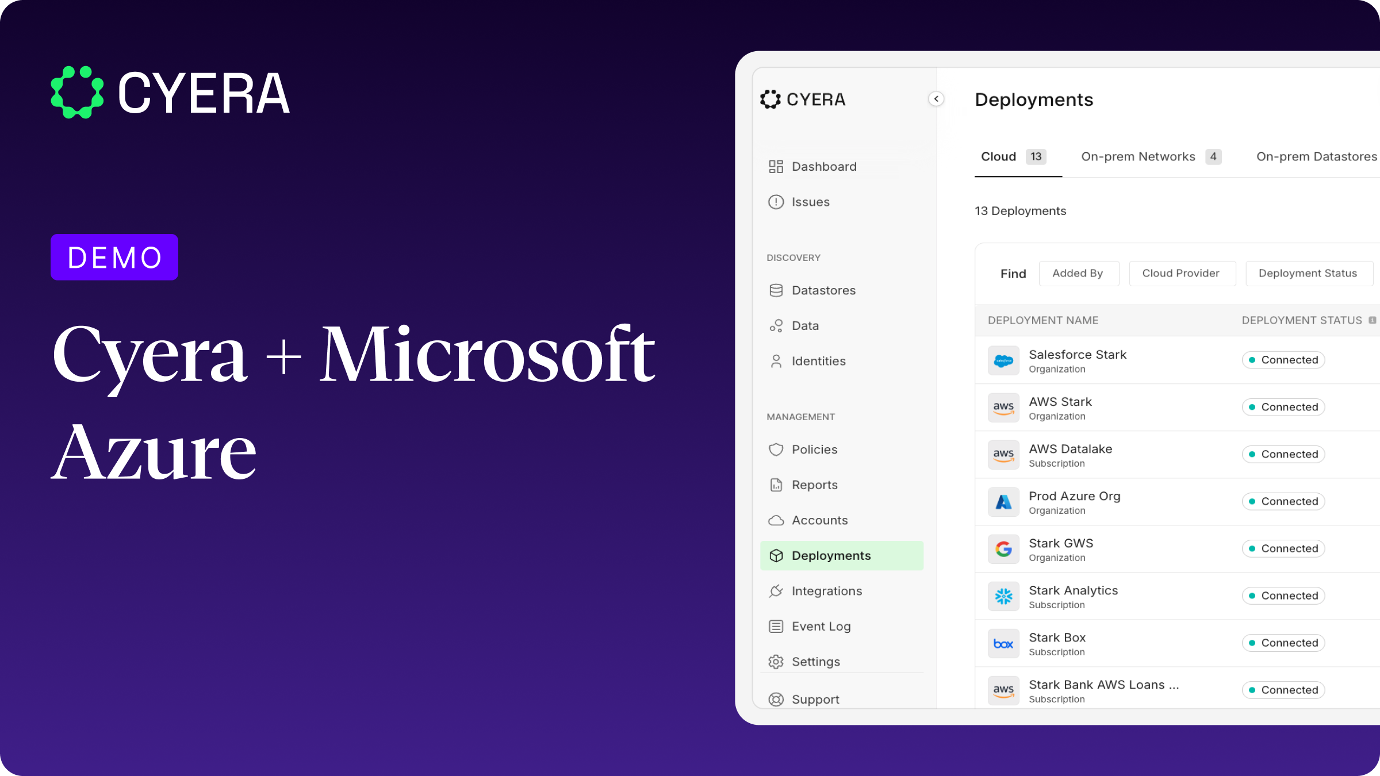Open the Settings gear in sidebar
The image size is (1380, 776).
point(775,661)
